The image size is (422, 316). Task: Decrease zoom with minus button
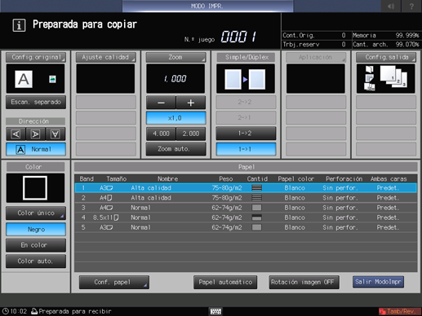[161, 103]
